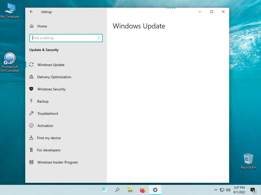Viewport: 261px width, 195px height.
Task: Open Windows Security page
Action: pos(66,89)
